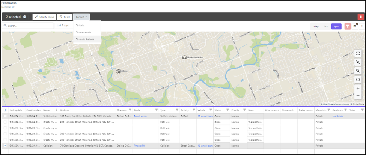Open the OpenStreetMap contributors attribution link
The image size is (366, 155).
click(x=336, y=104)
